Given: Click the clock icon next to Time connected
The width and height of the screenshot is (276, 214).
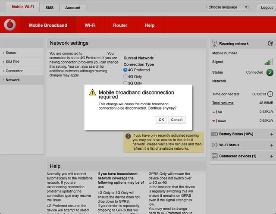Looking at the screenshot, I should coord(270,94).
